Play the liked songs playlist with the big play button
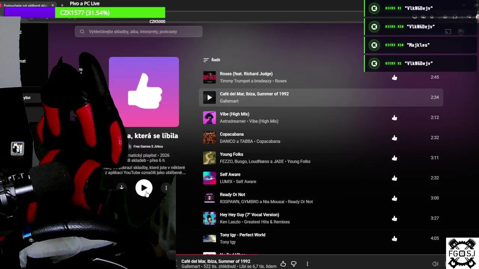Viewport: 479px width, 269px height. pos(144,188)
